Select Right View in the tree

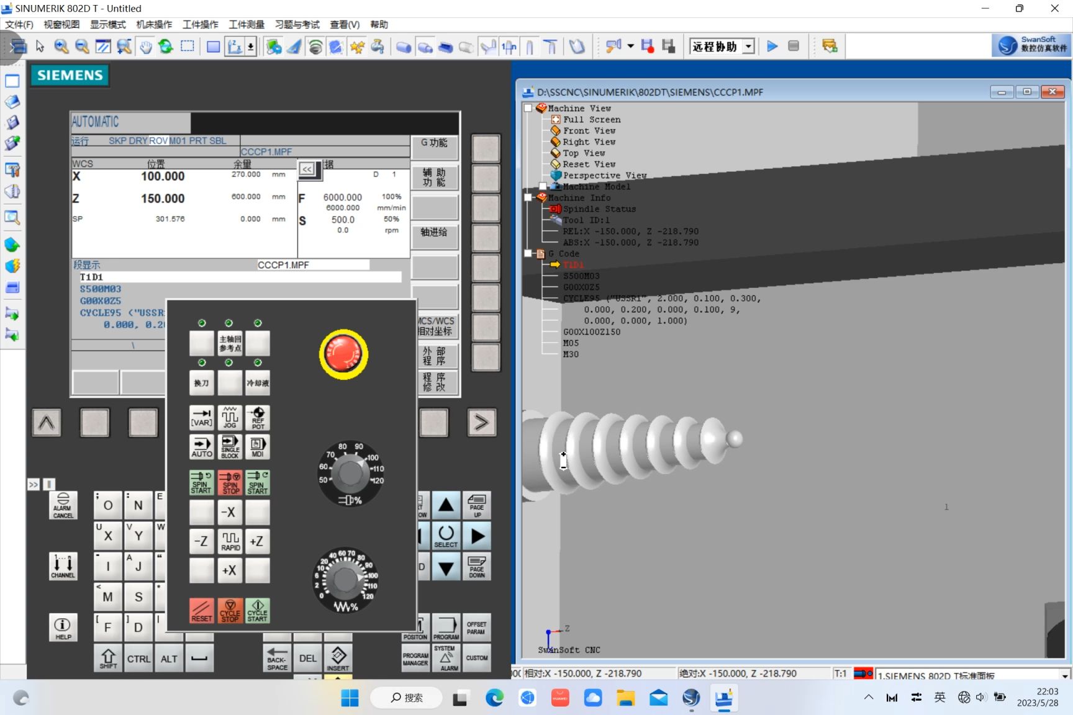pyautogui.click(x=589, y=142)
